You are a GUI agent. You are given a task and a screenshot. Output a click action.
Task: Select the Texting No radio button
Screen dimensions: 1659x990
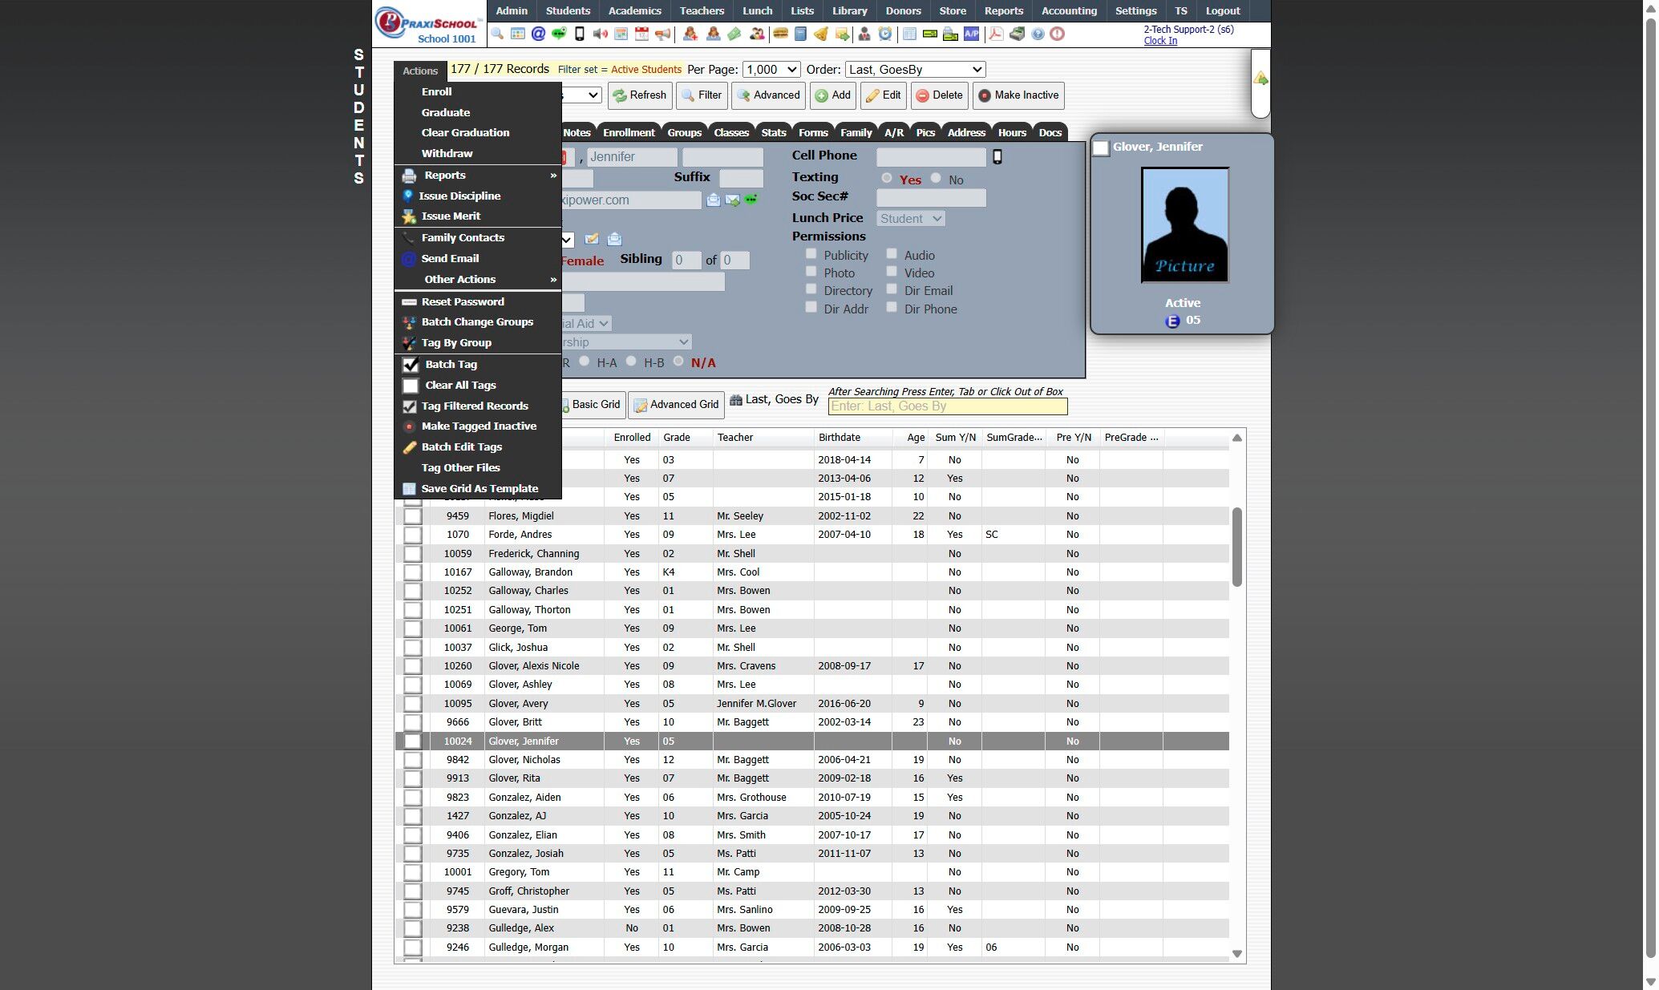coord(936,178)
